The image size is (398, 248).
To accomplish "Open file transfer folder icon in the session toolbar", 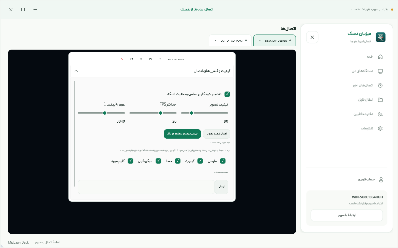I will pos(150,59).
